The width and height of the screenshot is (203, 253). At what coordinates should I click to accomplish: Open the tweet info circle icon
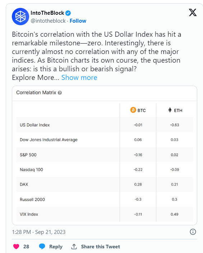pyautogui.click(x=193, y=232)
